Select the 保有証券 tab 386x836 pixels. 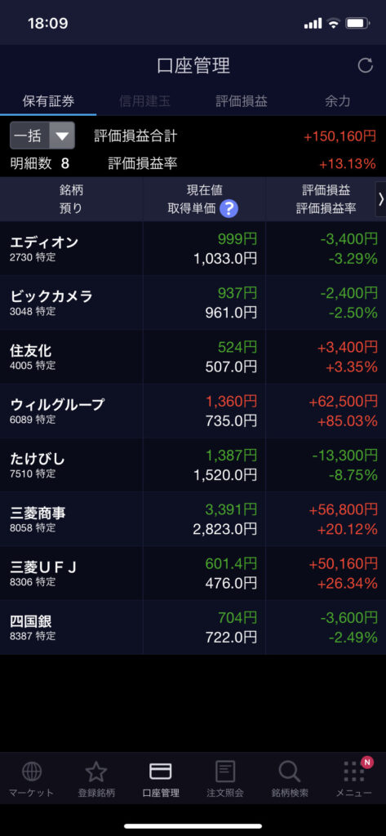tap(48, 100)
